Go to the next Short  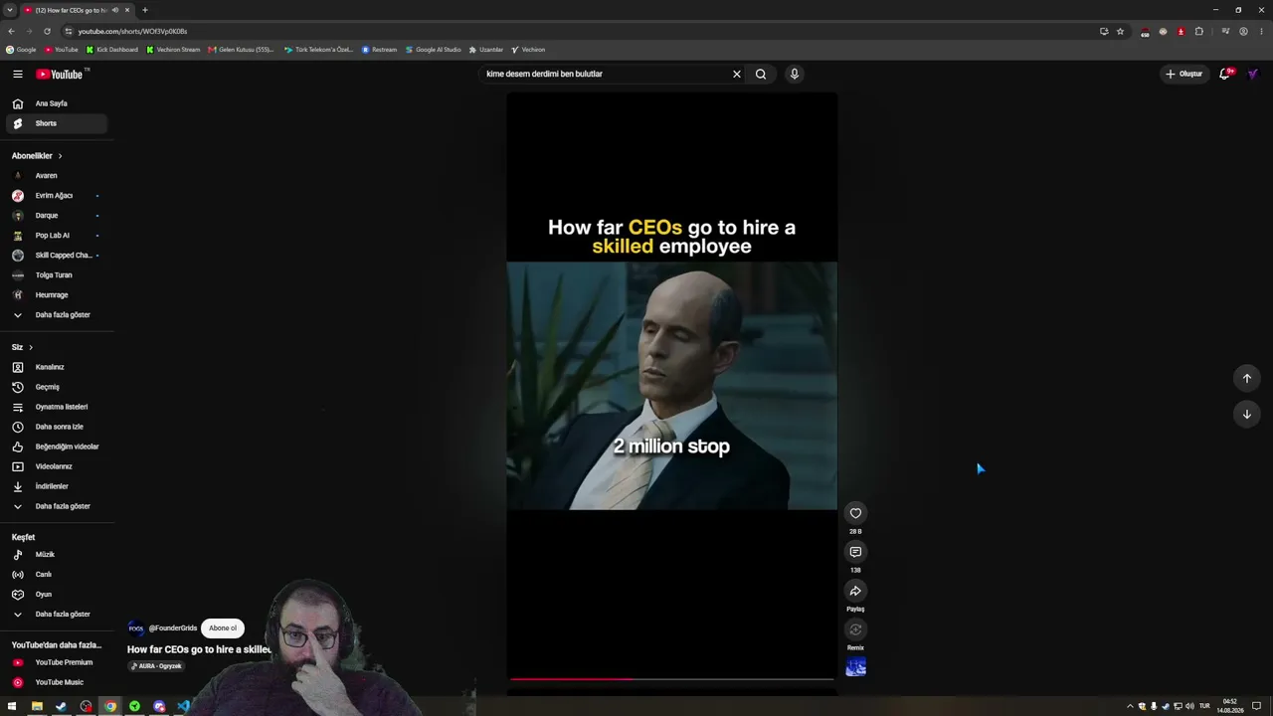pyautogui.click(x=1246, y=414)
